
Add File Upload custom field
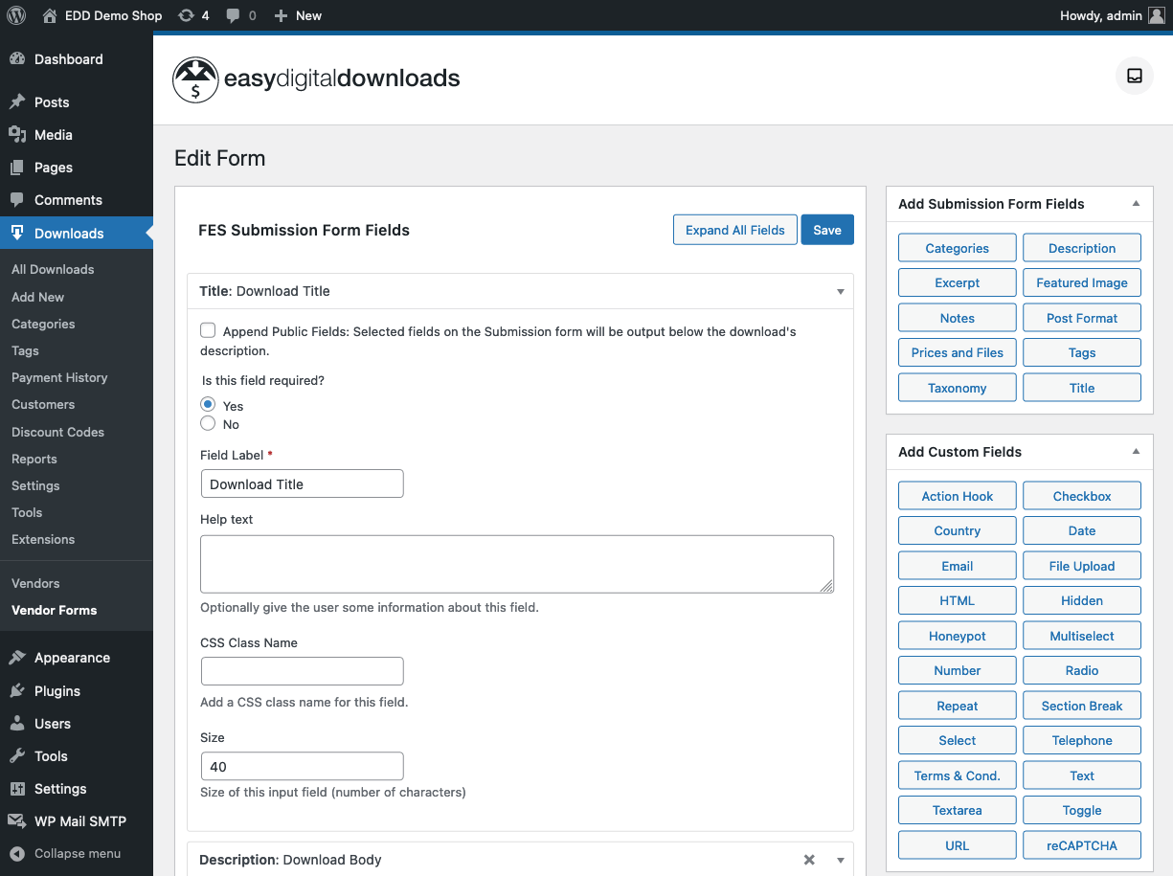pos(1082,566)
